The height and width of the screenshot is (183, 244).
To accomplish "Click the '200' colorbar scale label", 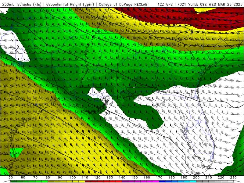I will [196, 178].
